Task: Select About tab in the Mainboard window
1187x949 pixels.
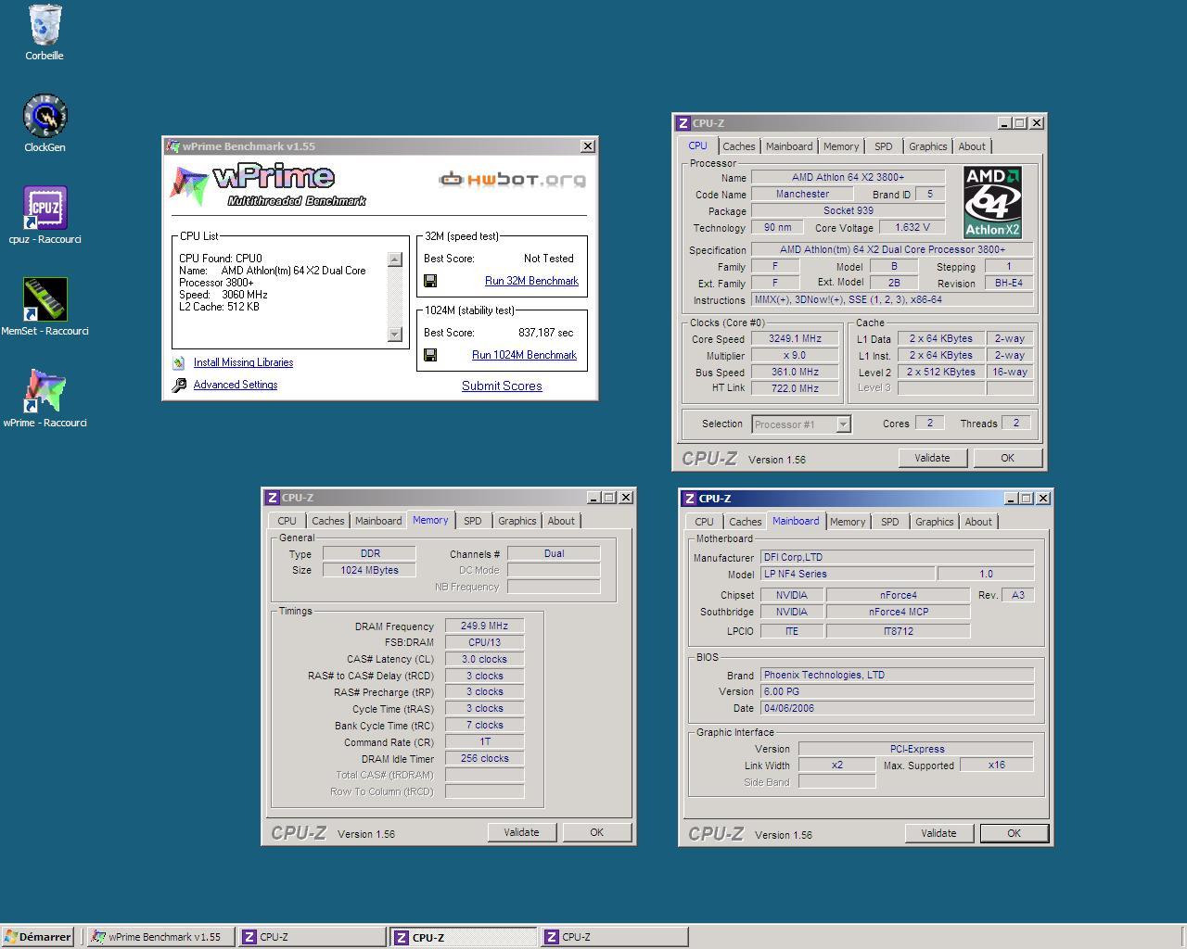Action: (x=978, y=522)
